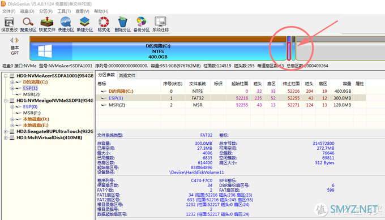Open the File (文件) menu
Screen dimensions: 385x220
point(9,11)
